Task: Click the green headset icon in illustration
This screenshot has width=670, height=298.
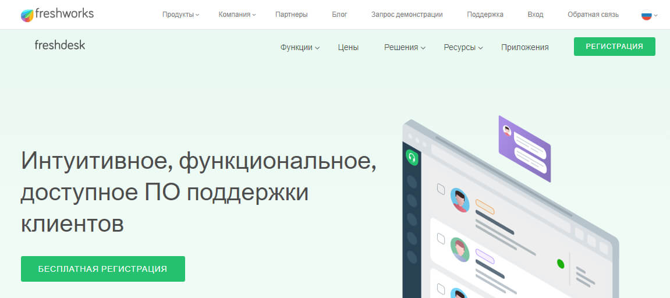Action: pyautogui.click(x=412, y=157)
